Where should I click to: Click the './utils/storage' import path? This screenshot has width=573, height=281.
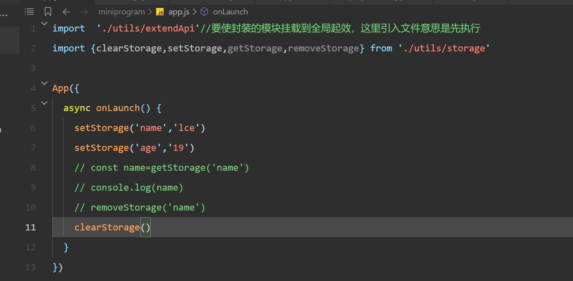(444, 48)
